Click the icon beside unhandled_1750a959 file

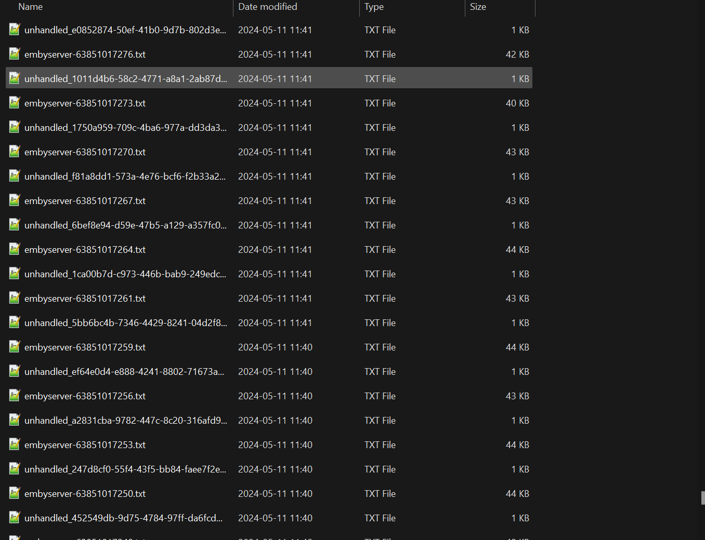tap(15, 127)
